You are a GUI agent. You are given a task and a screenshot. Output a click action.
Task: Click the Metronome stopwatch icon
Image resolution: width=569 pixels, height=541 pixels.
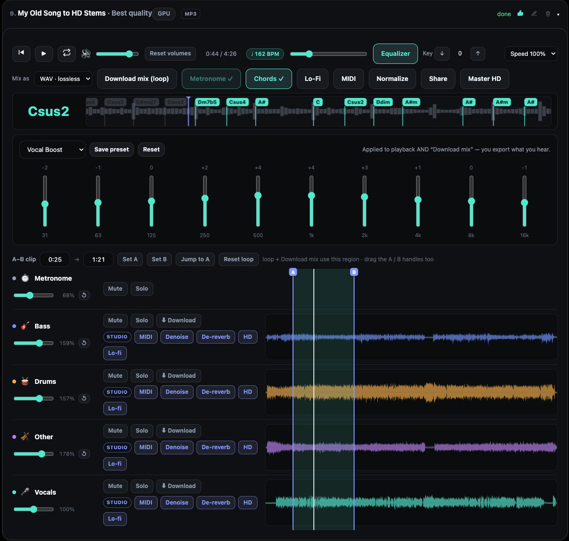click(x=25, y=278)
